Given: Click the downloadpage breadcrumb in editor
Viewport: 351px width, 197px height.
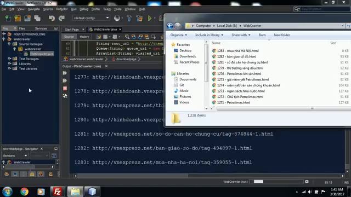Looking at the screenshot, I should click(x=126, y=59).
